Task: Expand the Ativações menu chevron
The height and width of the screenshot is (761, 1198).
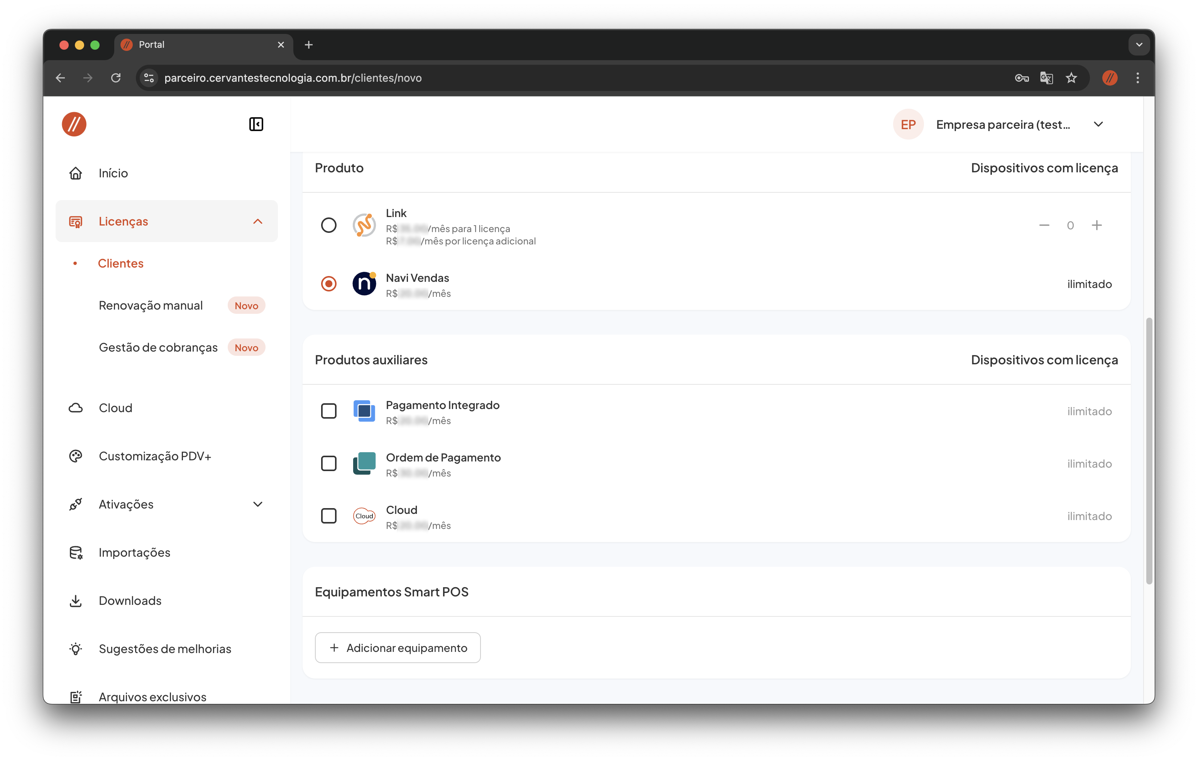Action: (258, 505)
